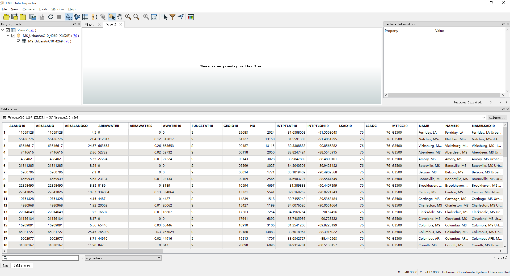Switch to the Log tab
This screenshot has width=510, height=276.
(5, 266)
